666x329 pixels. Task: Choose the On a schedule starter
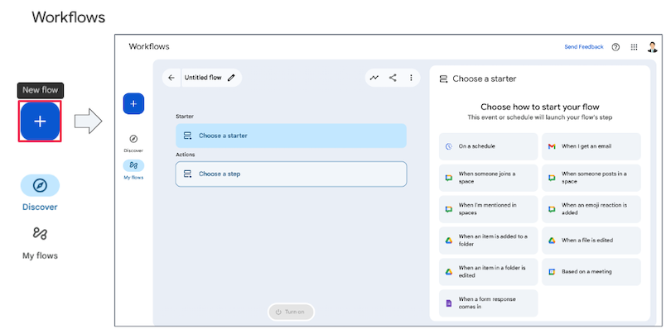tap(488, 146)
